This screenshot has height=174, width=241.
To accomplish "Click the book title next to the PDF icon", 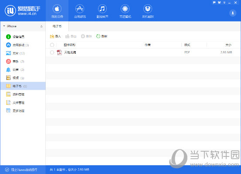I will pyautogui.click(x=70, y=52).
